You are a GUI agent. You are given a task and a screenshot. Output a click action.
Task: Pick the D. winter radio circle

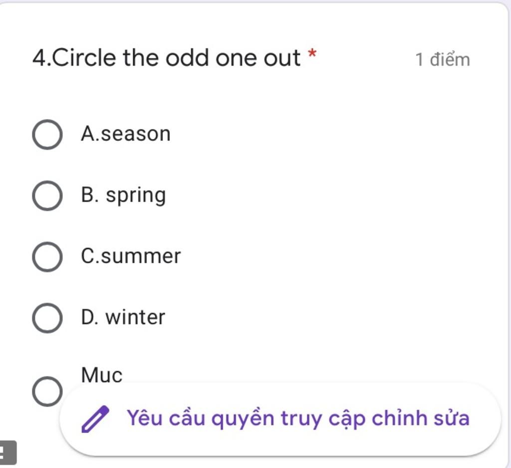(x=47, y=318)
